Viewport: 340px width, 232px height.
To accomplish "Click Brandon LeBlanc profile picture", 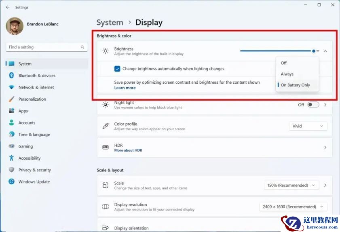I will 15,26.
